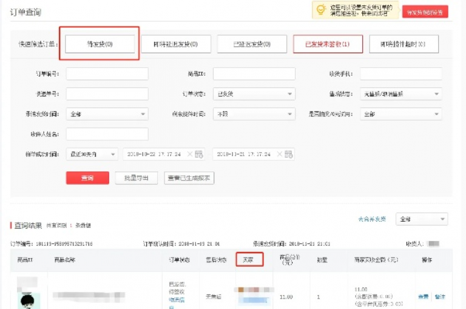Click the 操作 column header
The image size is (466, 309).
pyautogui.click(x=427, y=260)
